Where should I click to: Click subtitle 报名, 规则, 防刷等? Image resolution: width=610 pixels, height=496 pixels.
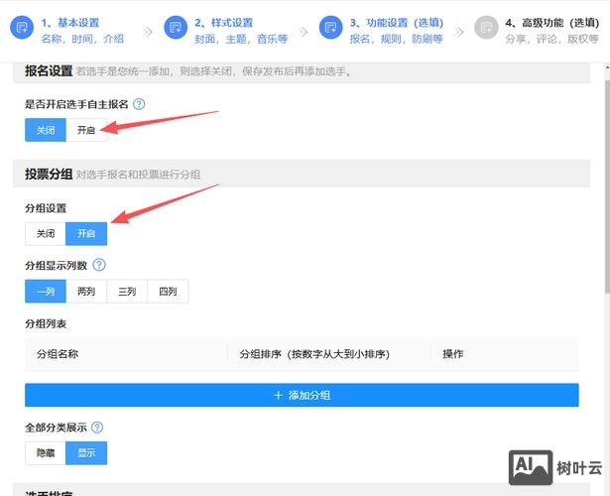tap(397, 39)
